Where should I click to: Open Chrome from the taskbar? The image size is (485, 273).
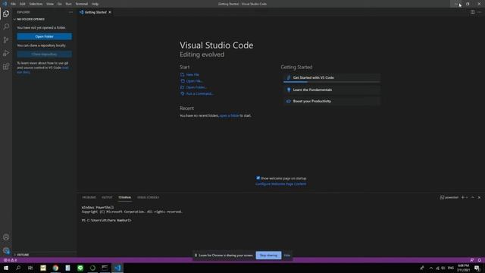click(55, 268)
